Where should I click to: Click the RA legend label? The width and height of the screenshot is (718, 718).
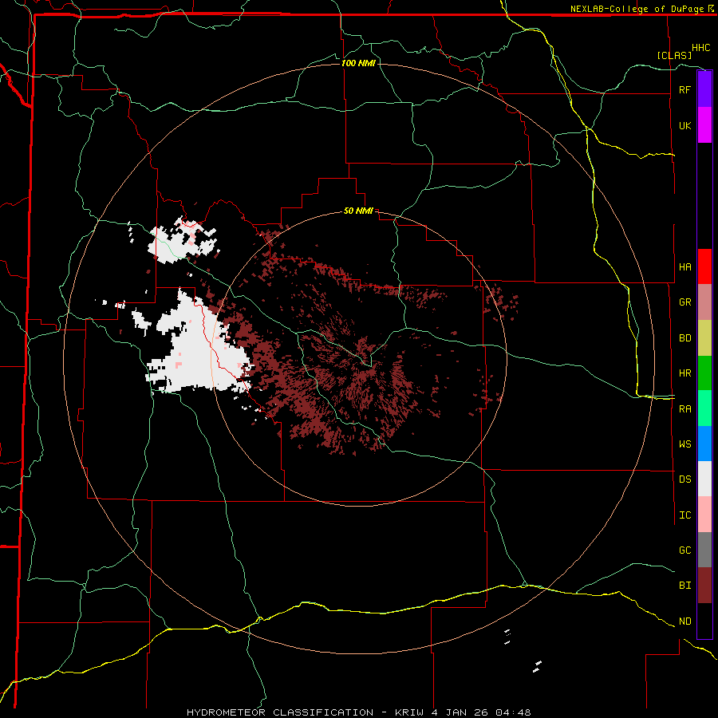pos(684,409)
